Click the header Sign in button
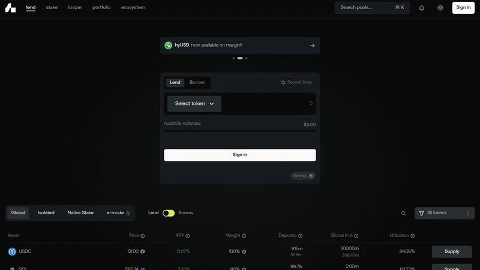This screenshot has height=270, width=480. [463, 8]
